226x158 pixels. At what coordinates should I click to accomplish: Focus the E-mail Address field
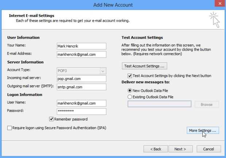point(81,54)
